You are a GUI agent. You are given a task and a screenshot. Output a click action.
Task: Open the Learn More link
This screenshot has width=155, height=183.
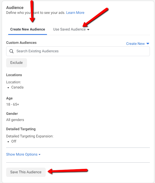coord(75,13)
